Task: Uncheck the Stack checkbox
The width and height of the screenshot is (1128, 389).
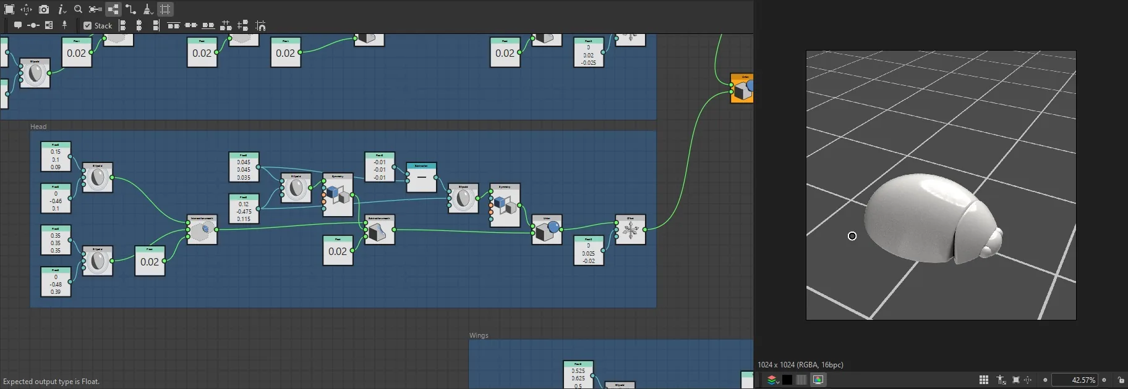Action: 88,25
